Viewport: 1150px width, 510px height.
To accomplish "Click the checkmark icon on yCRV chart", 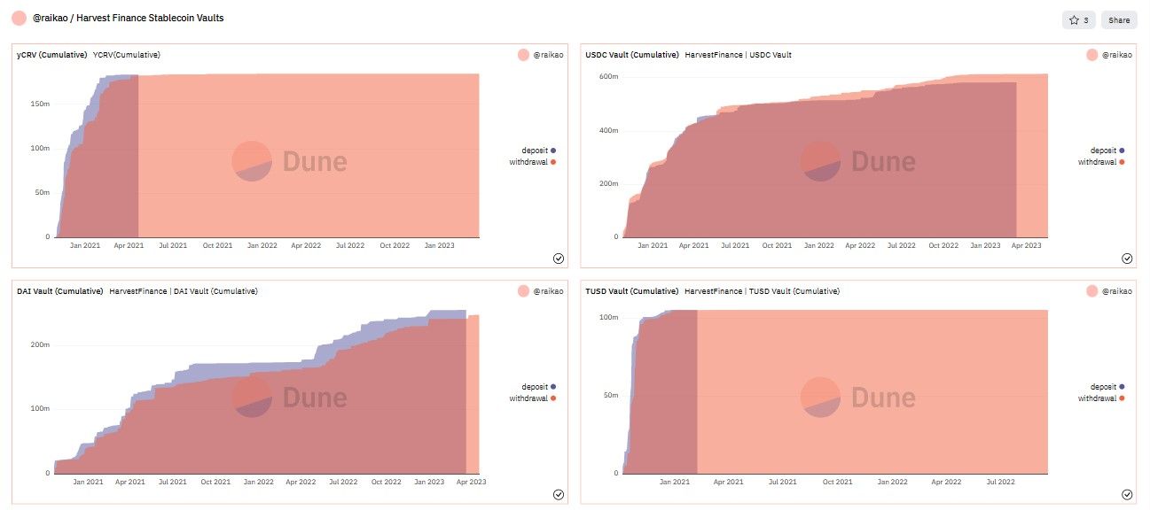I will click(559, 259).
